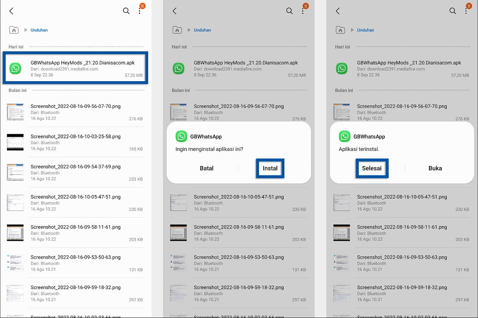Open the GBWhatsApp icon in install dialog

(182, 136)
